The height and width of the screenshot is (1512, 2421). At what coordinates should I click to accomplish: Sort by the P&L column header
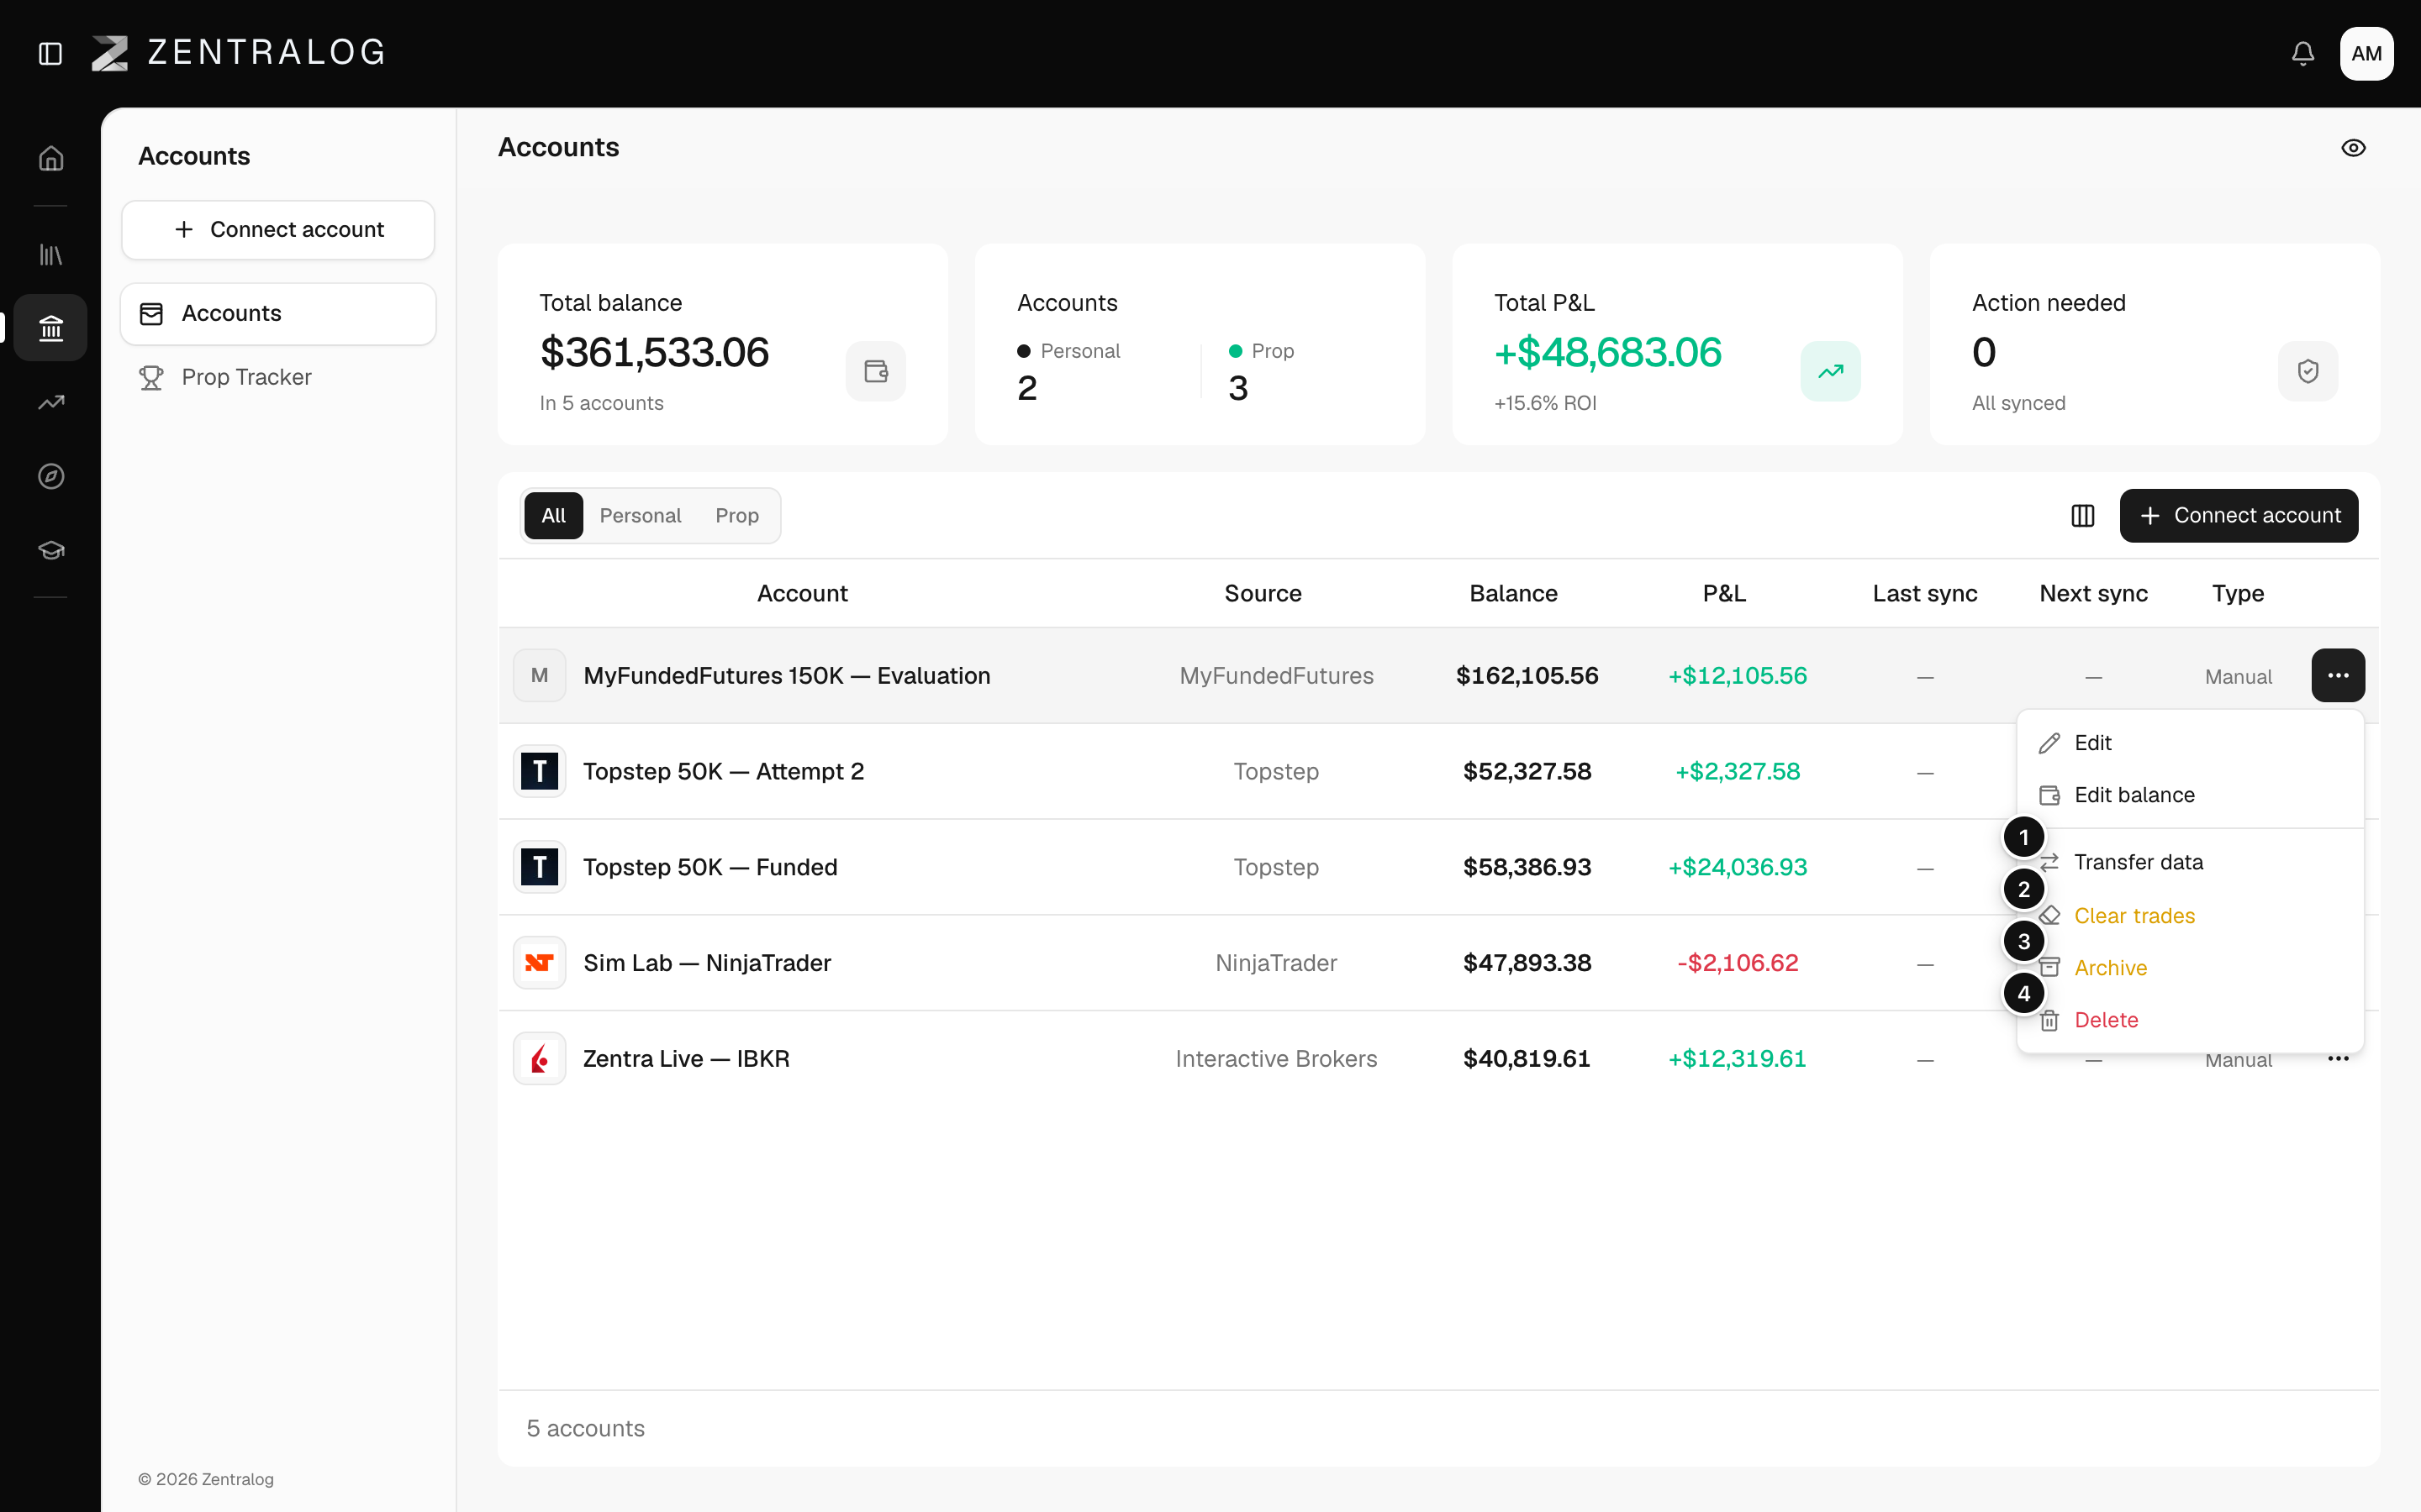coord(1724,593)
